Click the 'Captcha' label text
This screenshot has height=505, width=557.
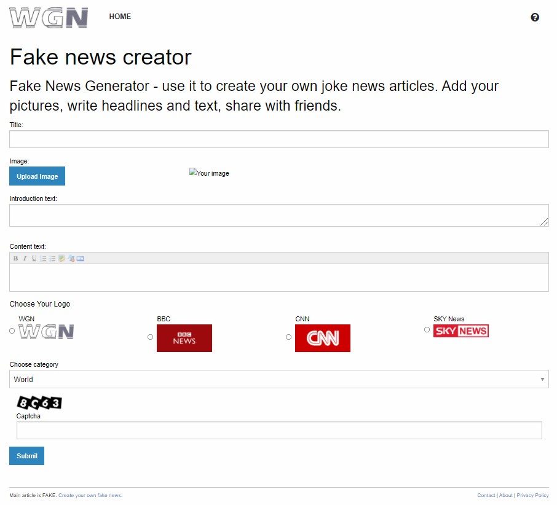28,416
